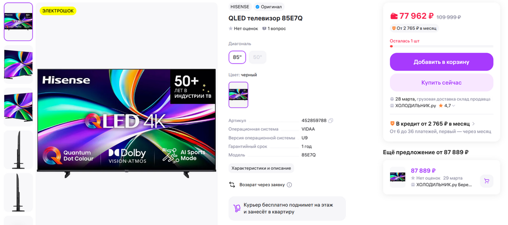Select the 50" diagonal option
Viewport: 508px width, 225px height.
point(258,57)
